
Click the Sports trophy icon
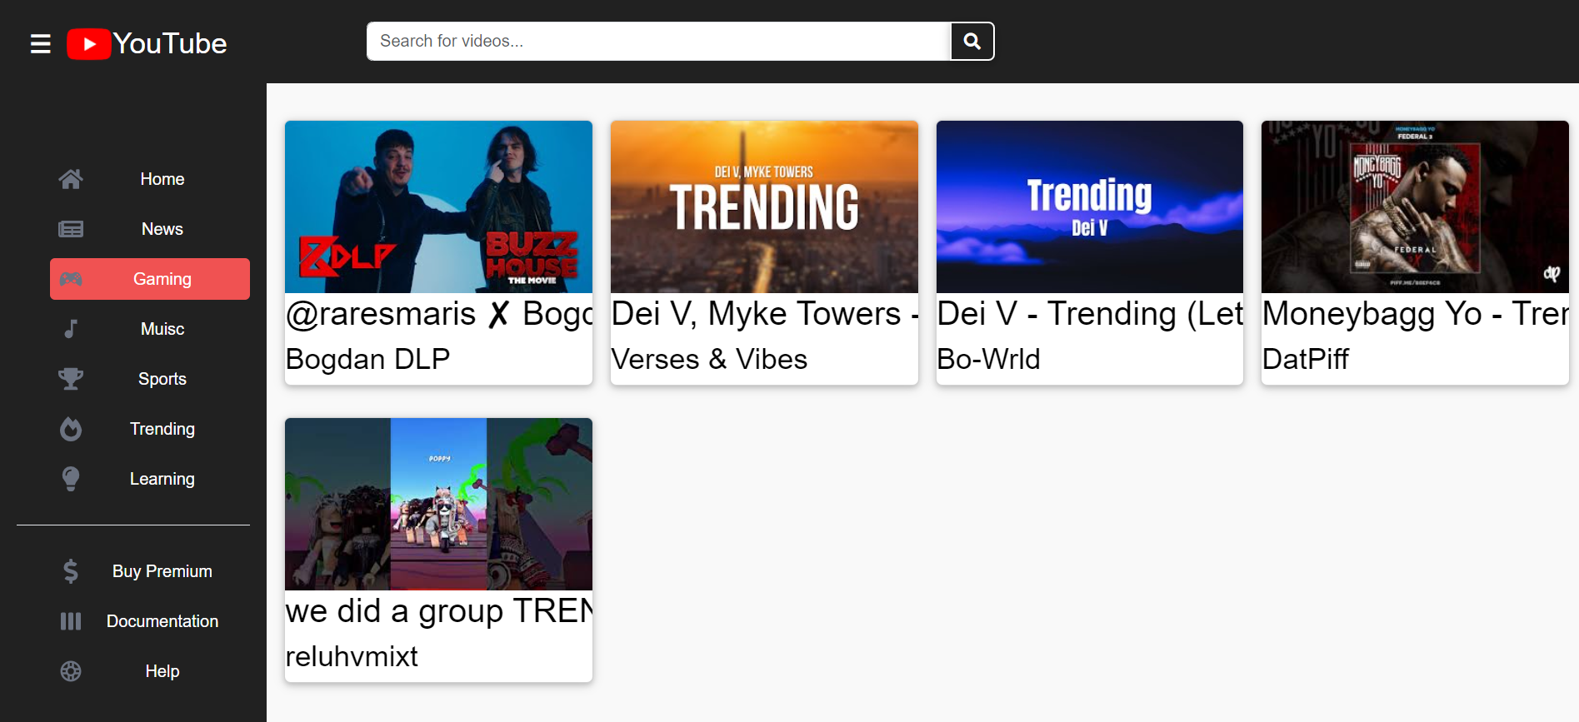coord(71,379)
